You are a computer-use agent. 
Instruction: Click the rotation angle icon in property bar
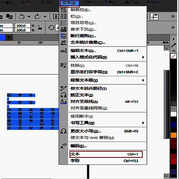[51, 28]
